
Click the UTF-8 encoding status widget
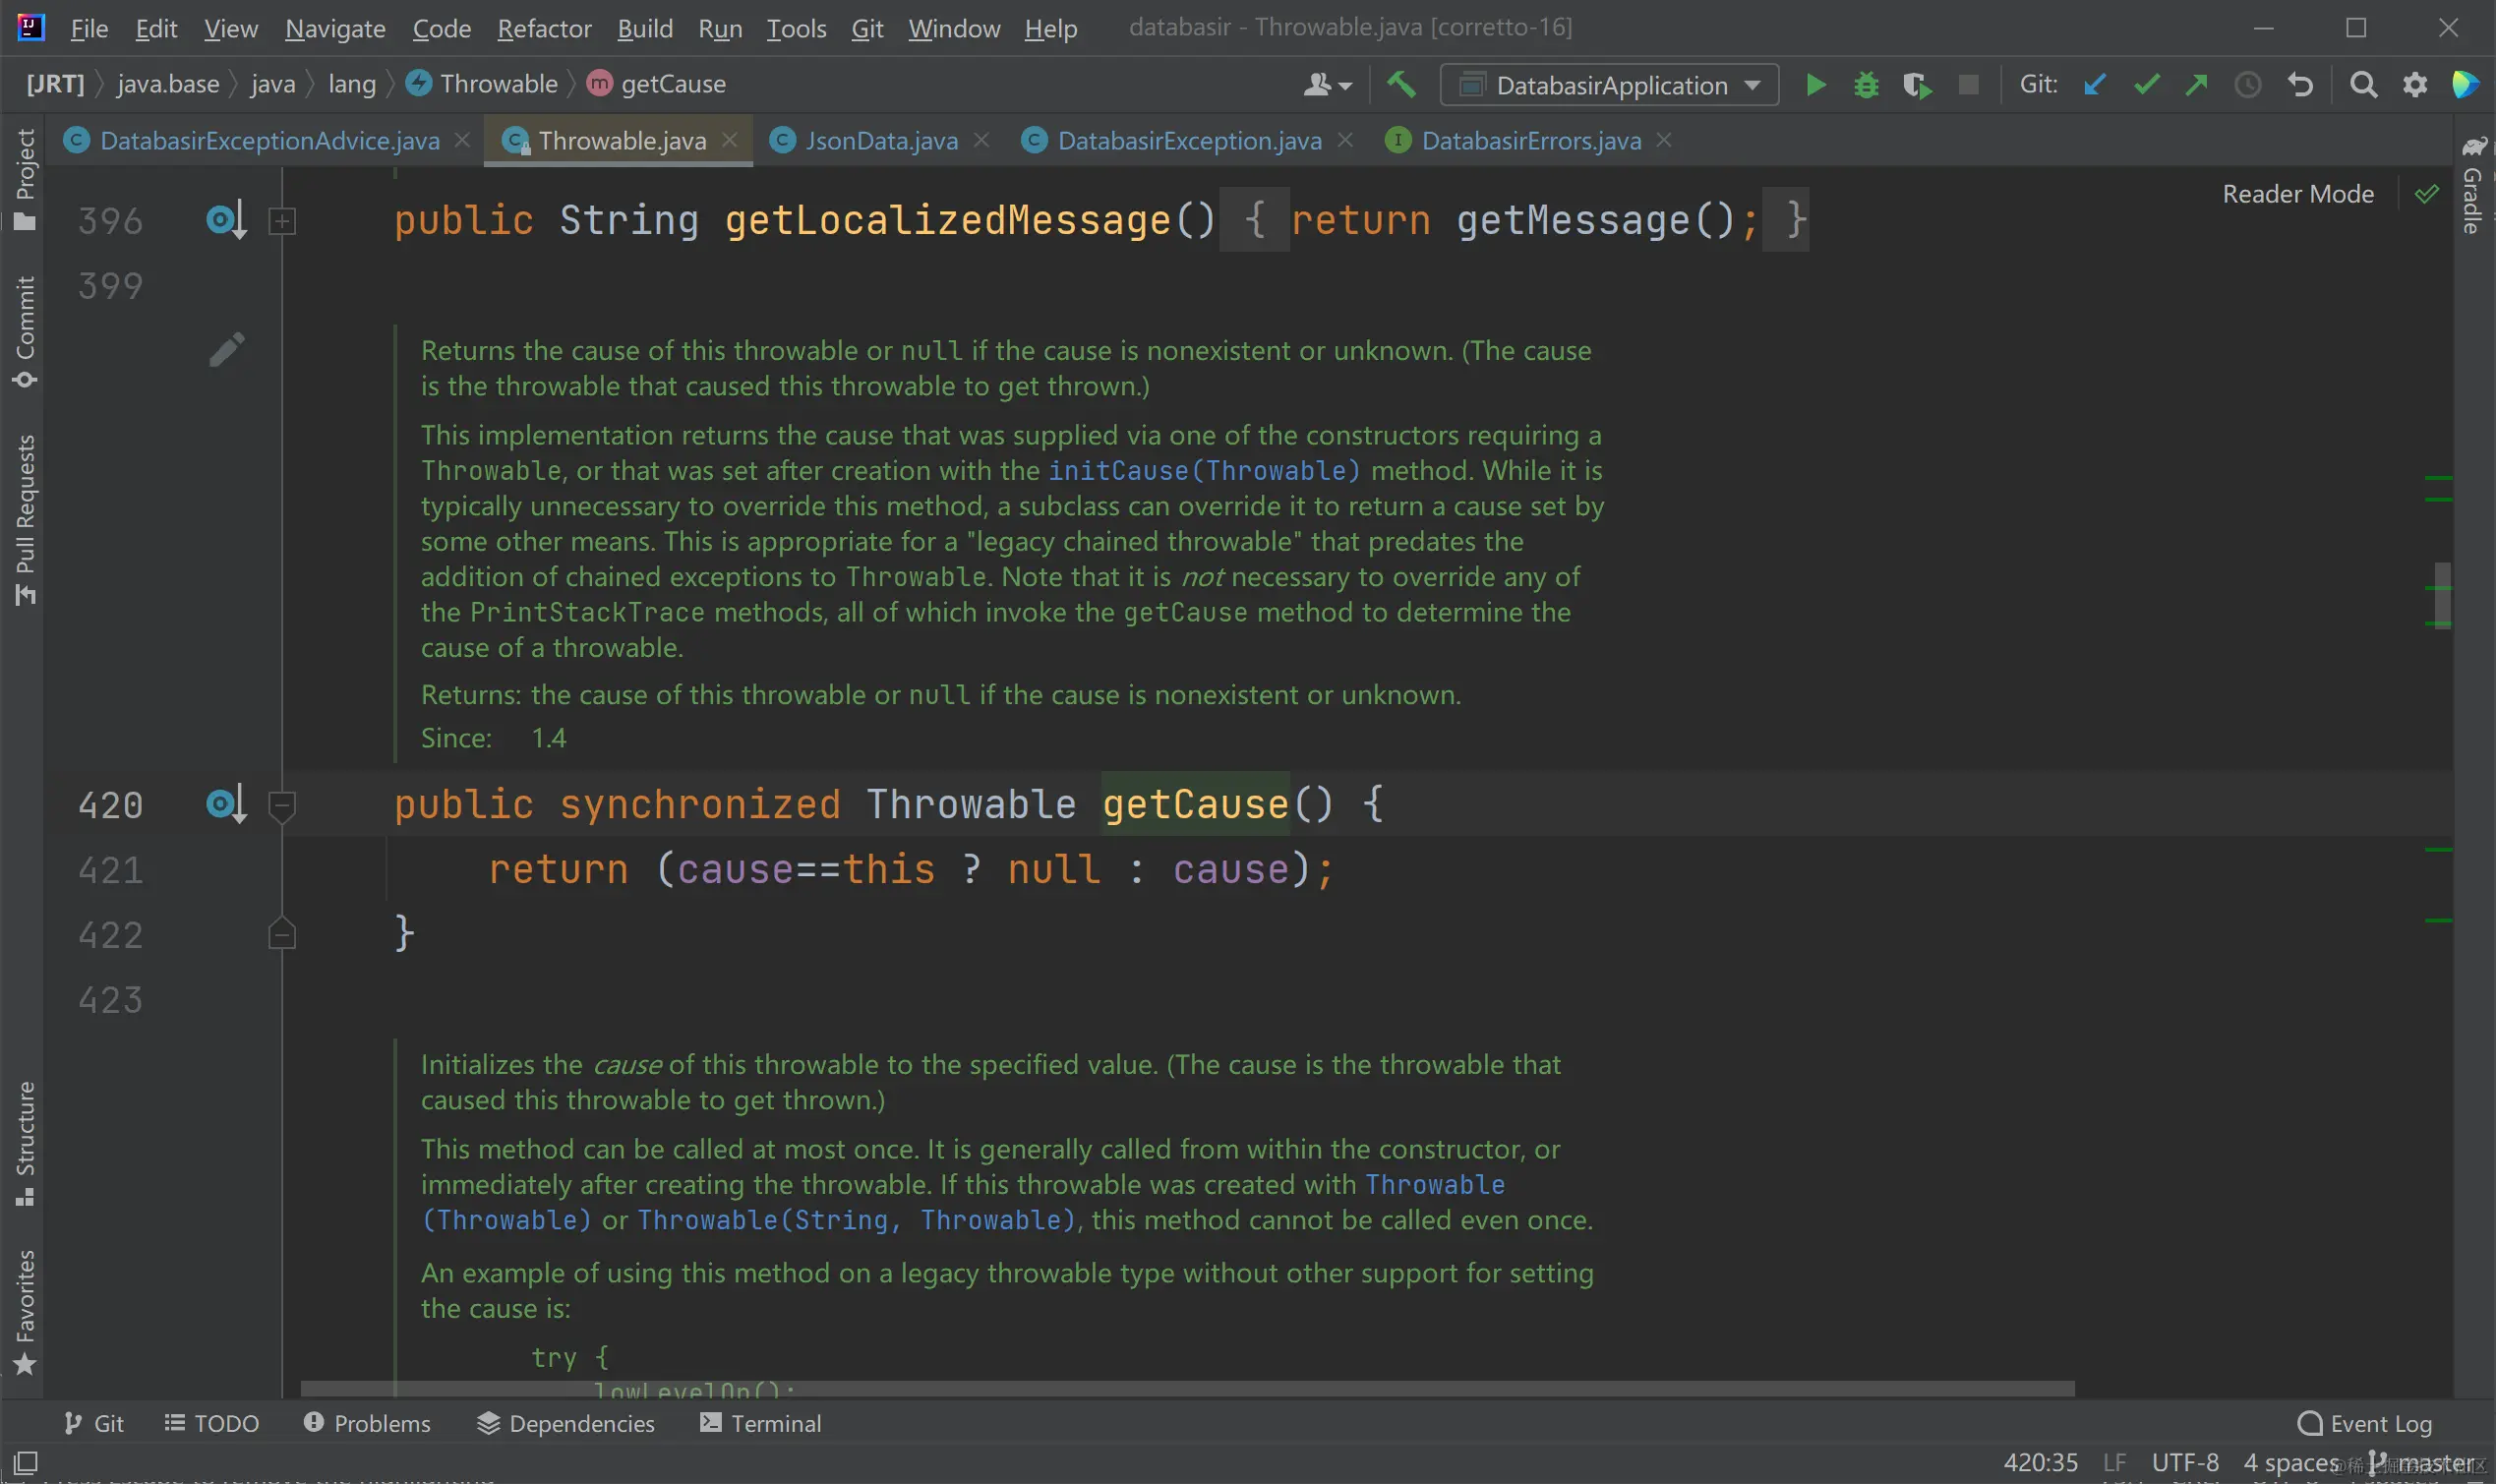click(2184, 1462)
